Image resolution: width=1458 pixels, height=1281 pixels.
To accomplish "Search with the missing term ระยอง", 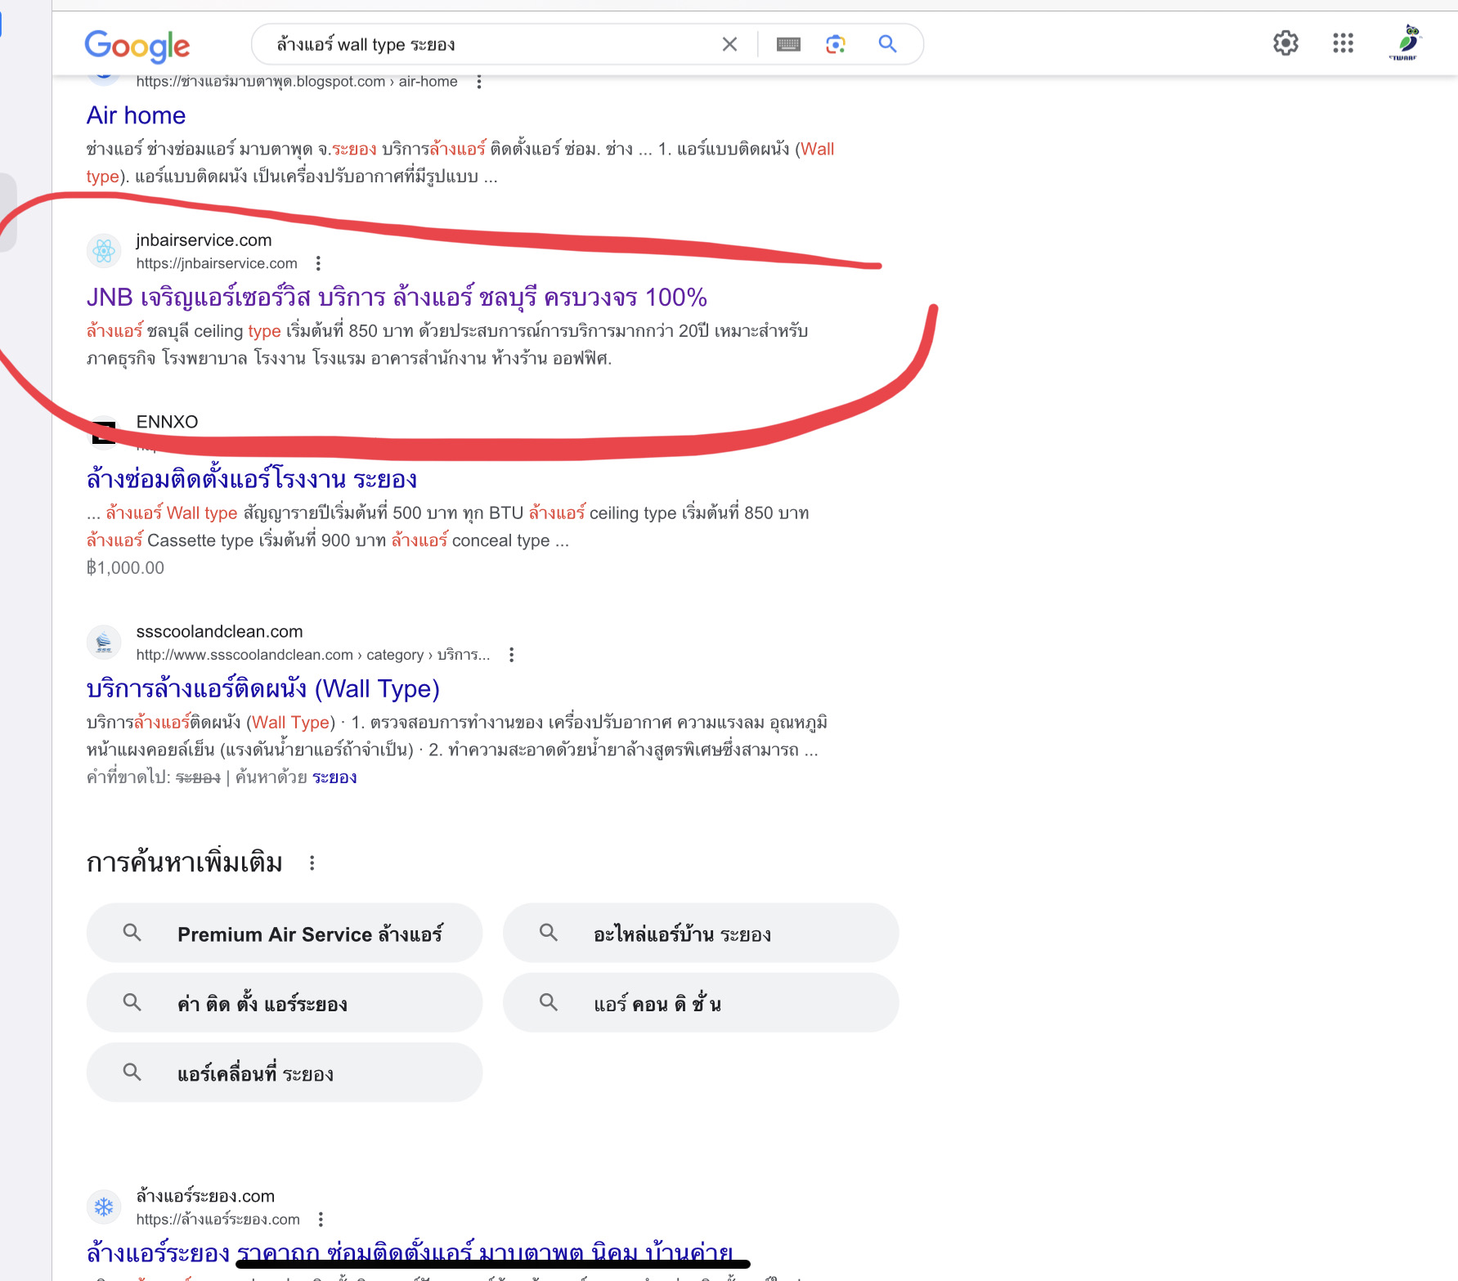I will point(334,777).
